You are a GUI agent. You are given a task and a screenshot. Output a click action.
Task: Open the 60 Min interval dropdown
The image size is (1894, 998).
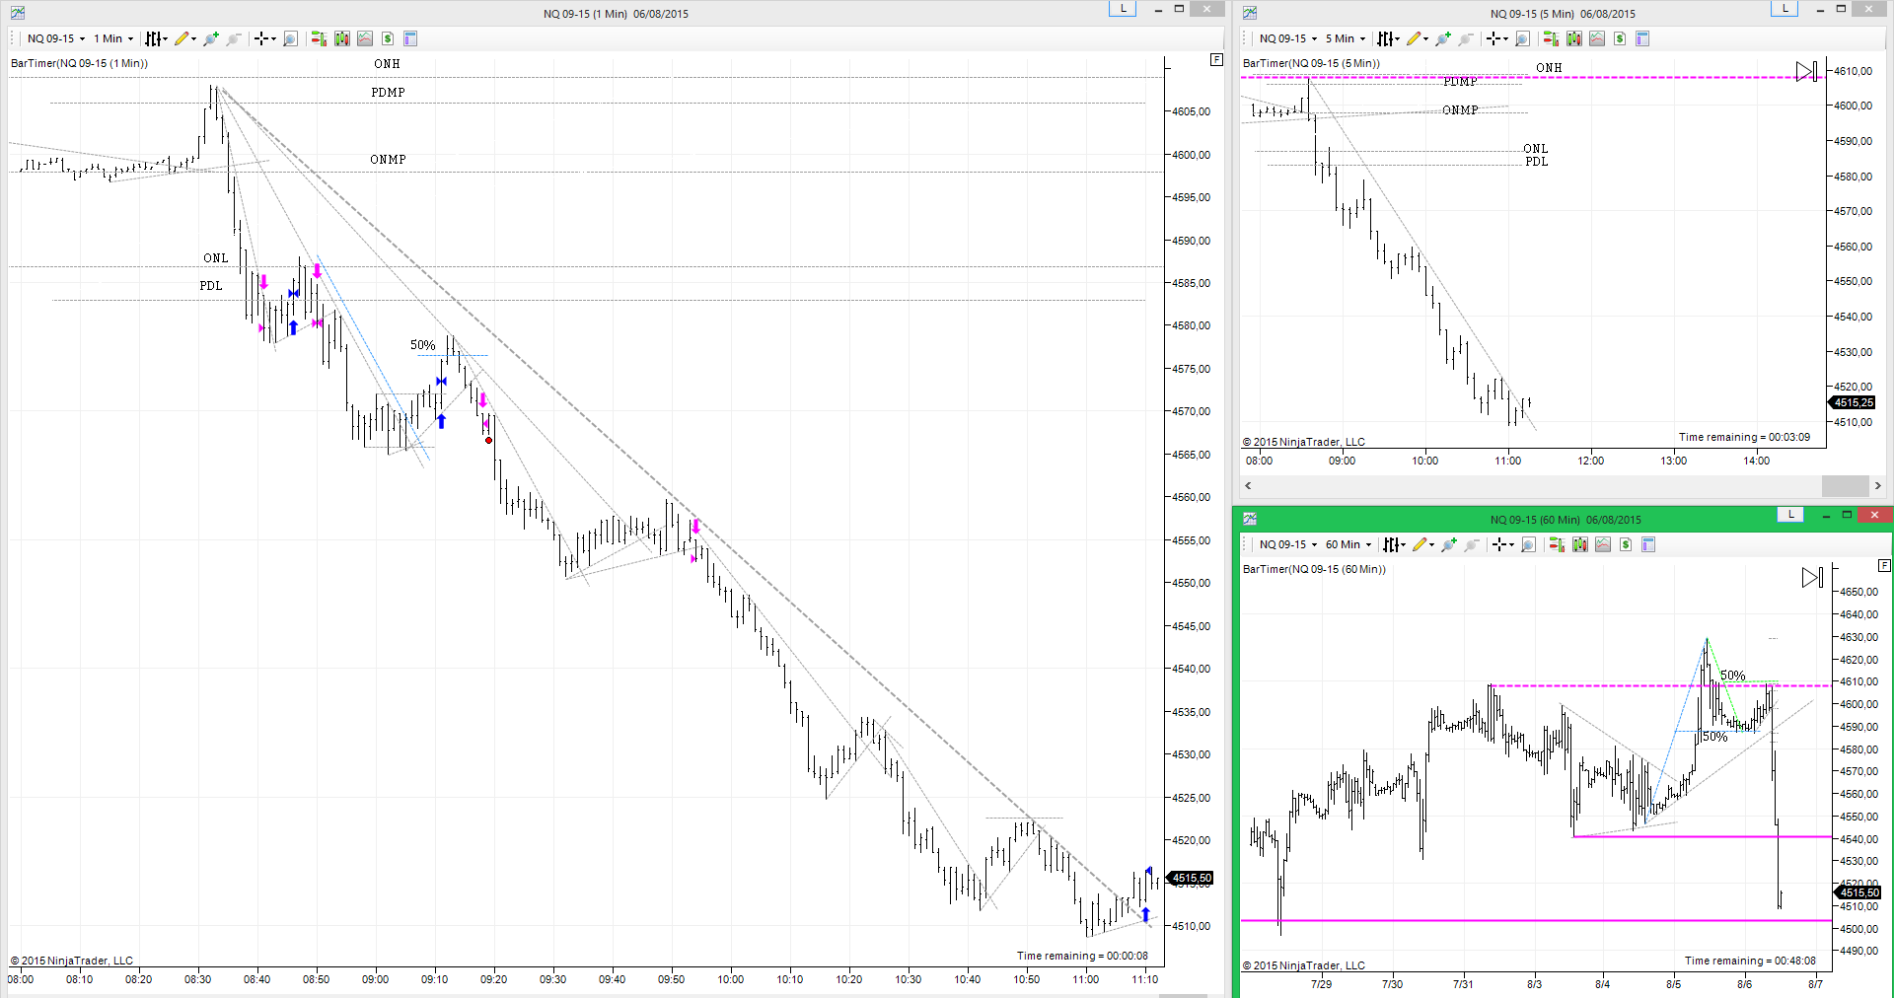[x=1348, y=544]
